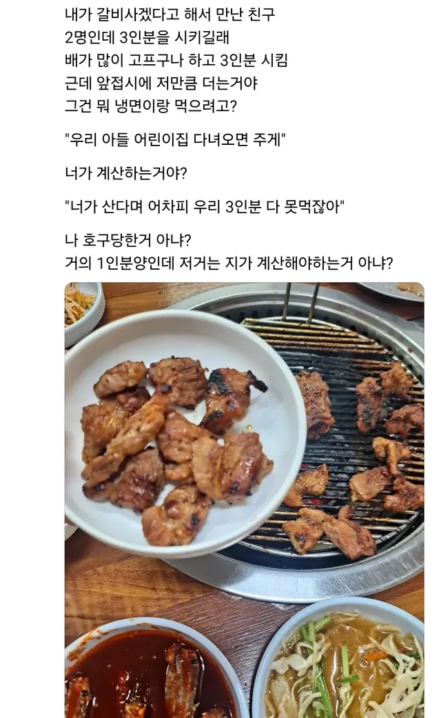Click the line '너가 계산하는거야?'
The height and width of the screenshot is (718, 441).
tap(126, 174)
